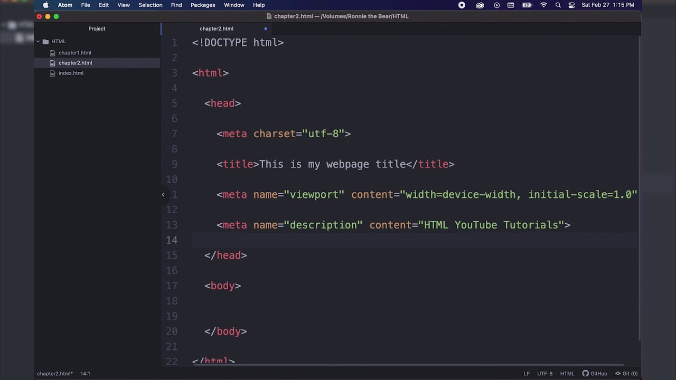
Task: Select the HTML root folder icon
Action: point(45,42)
